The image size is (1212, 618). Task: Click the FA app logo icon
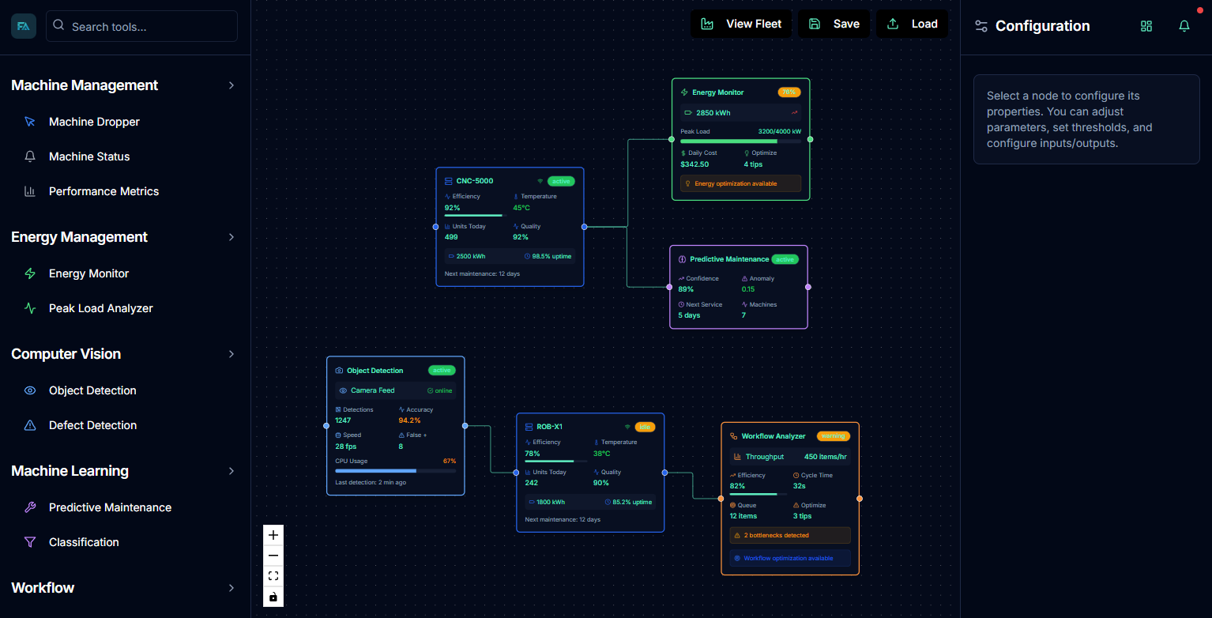[24, 26]
